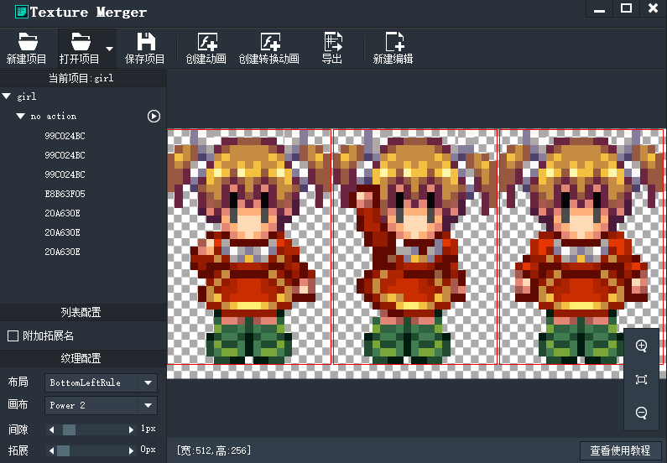Screen dimensions: 667x463
Task: Click the Texture Merger app logo icon
Action: pyautogui.click(x=21, y=12)
